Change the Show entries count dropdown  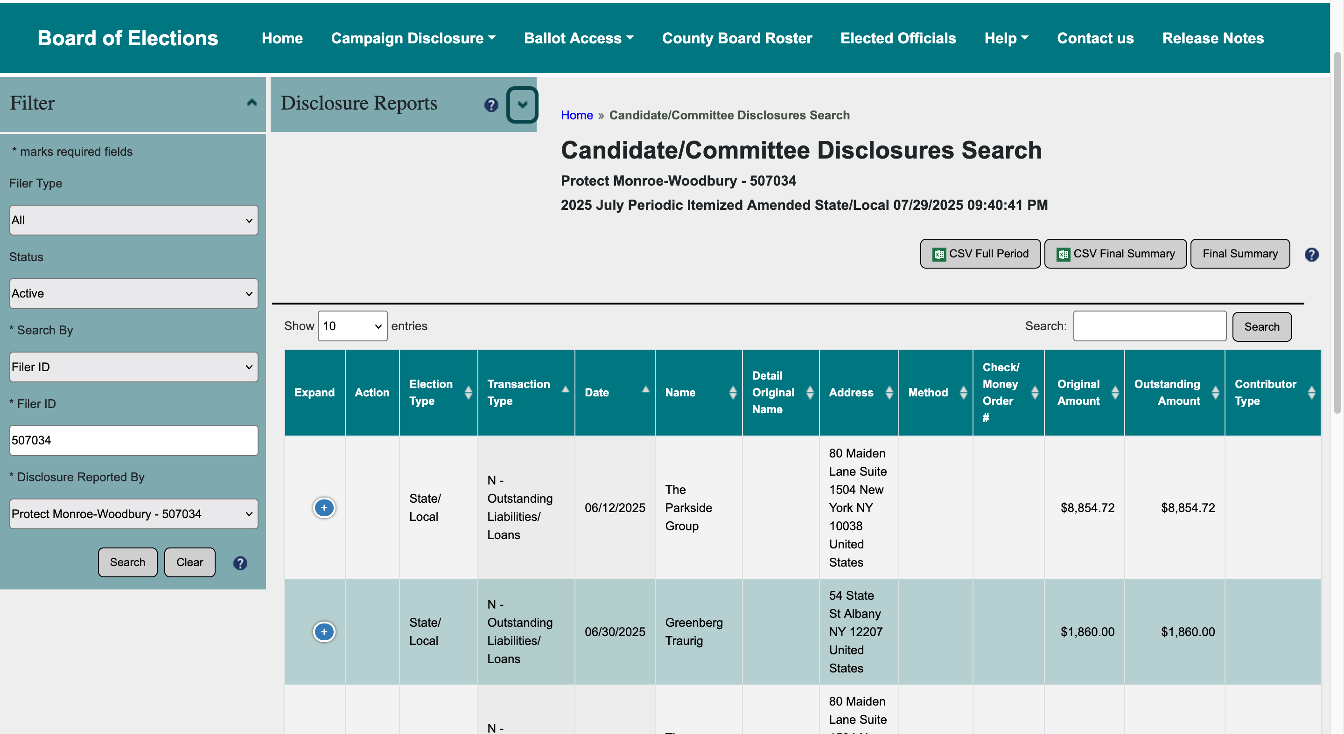point(352,326)
